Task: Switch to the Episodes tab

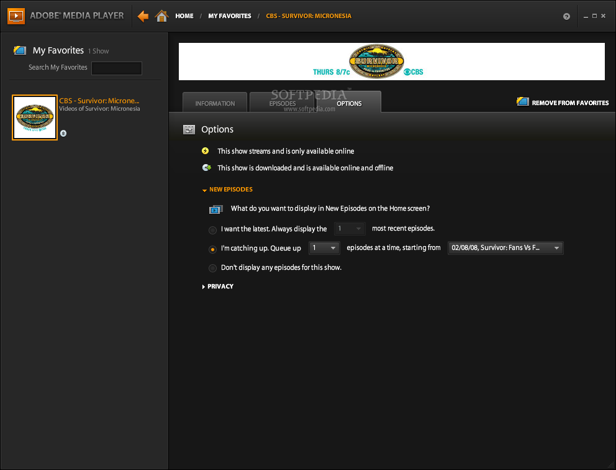Action: coord(283,103)
